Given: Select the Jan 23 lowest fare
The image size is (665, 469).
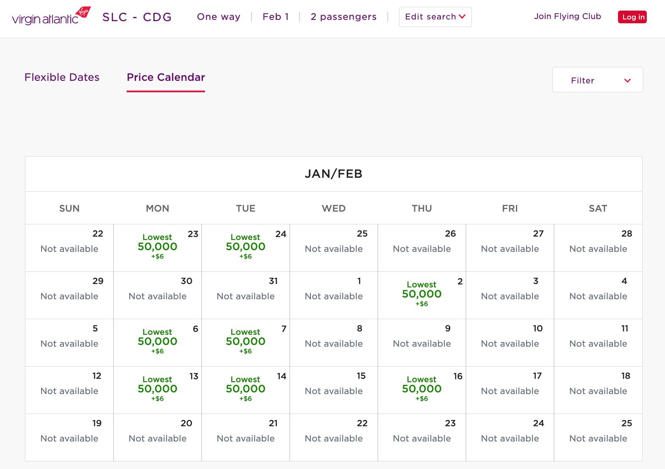Looking at the screenshot, I should click(157, 247).
